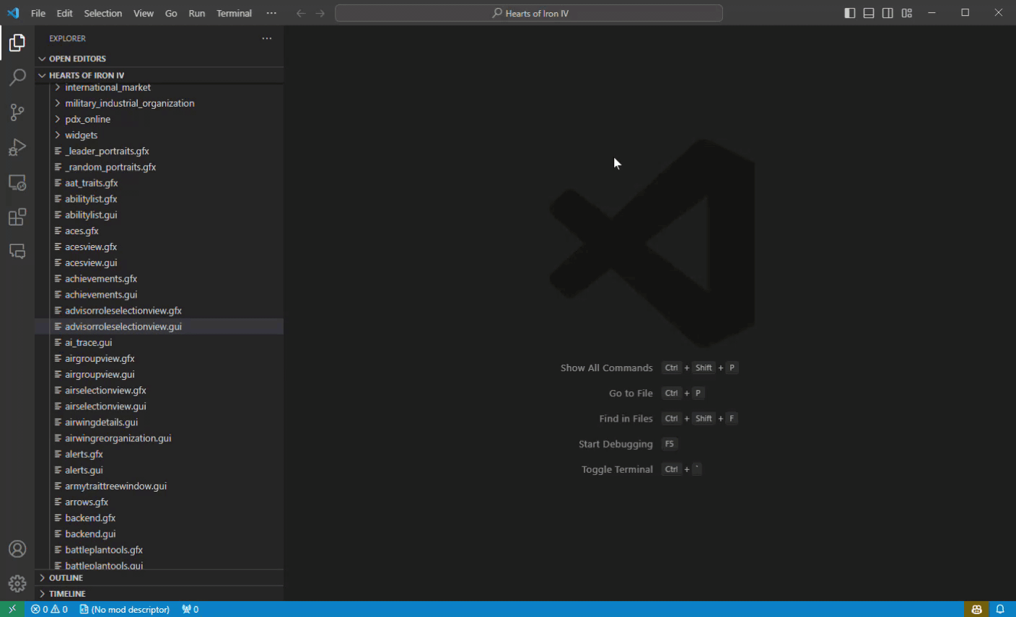Expand the Open Editors section
The height and width of the screenshot is (617, 1016).
click(x=159, y=58)
